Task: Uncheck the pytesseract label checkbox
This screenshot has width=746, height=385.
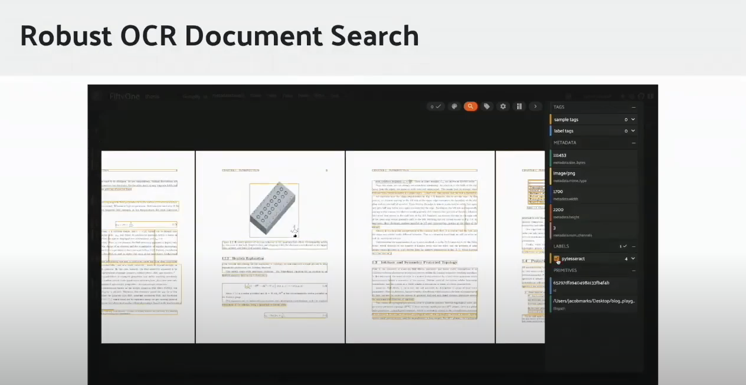Action: pyautogui.click(x=557, y=258)
